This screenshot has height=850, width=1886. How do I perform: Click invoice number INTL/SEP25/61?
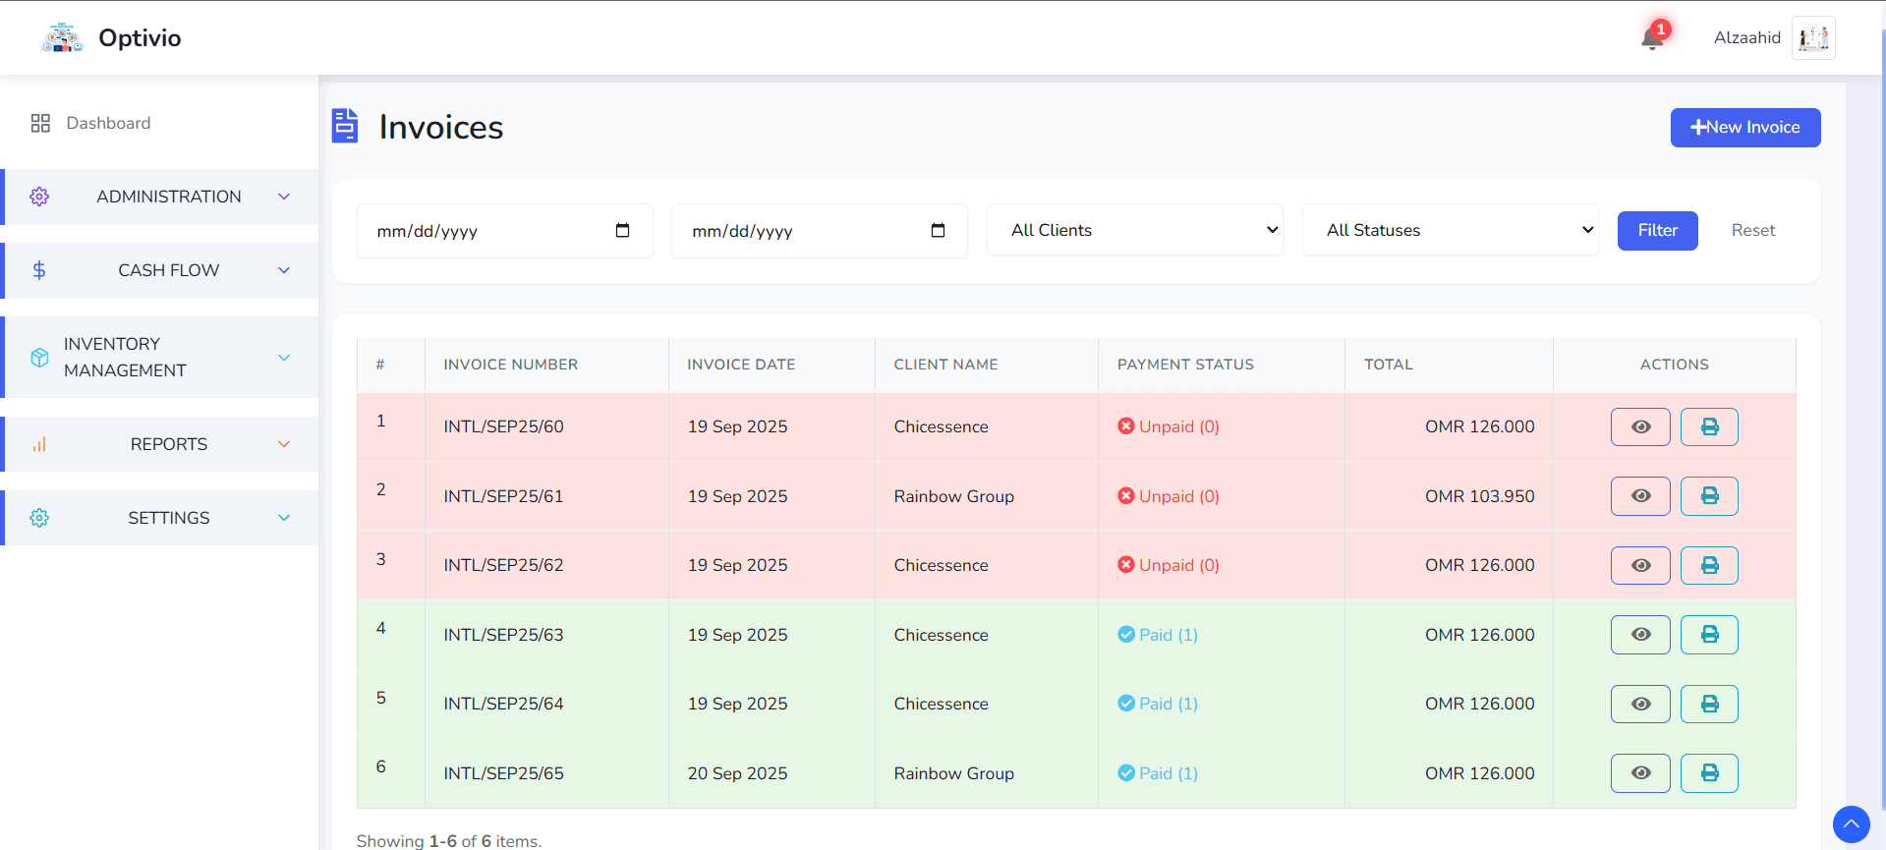(x=503, y=496)
